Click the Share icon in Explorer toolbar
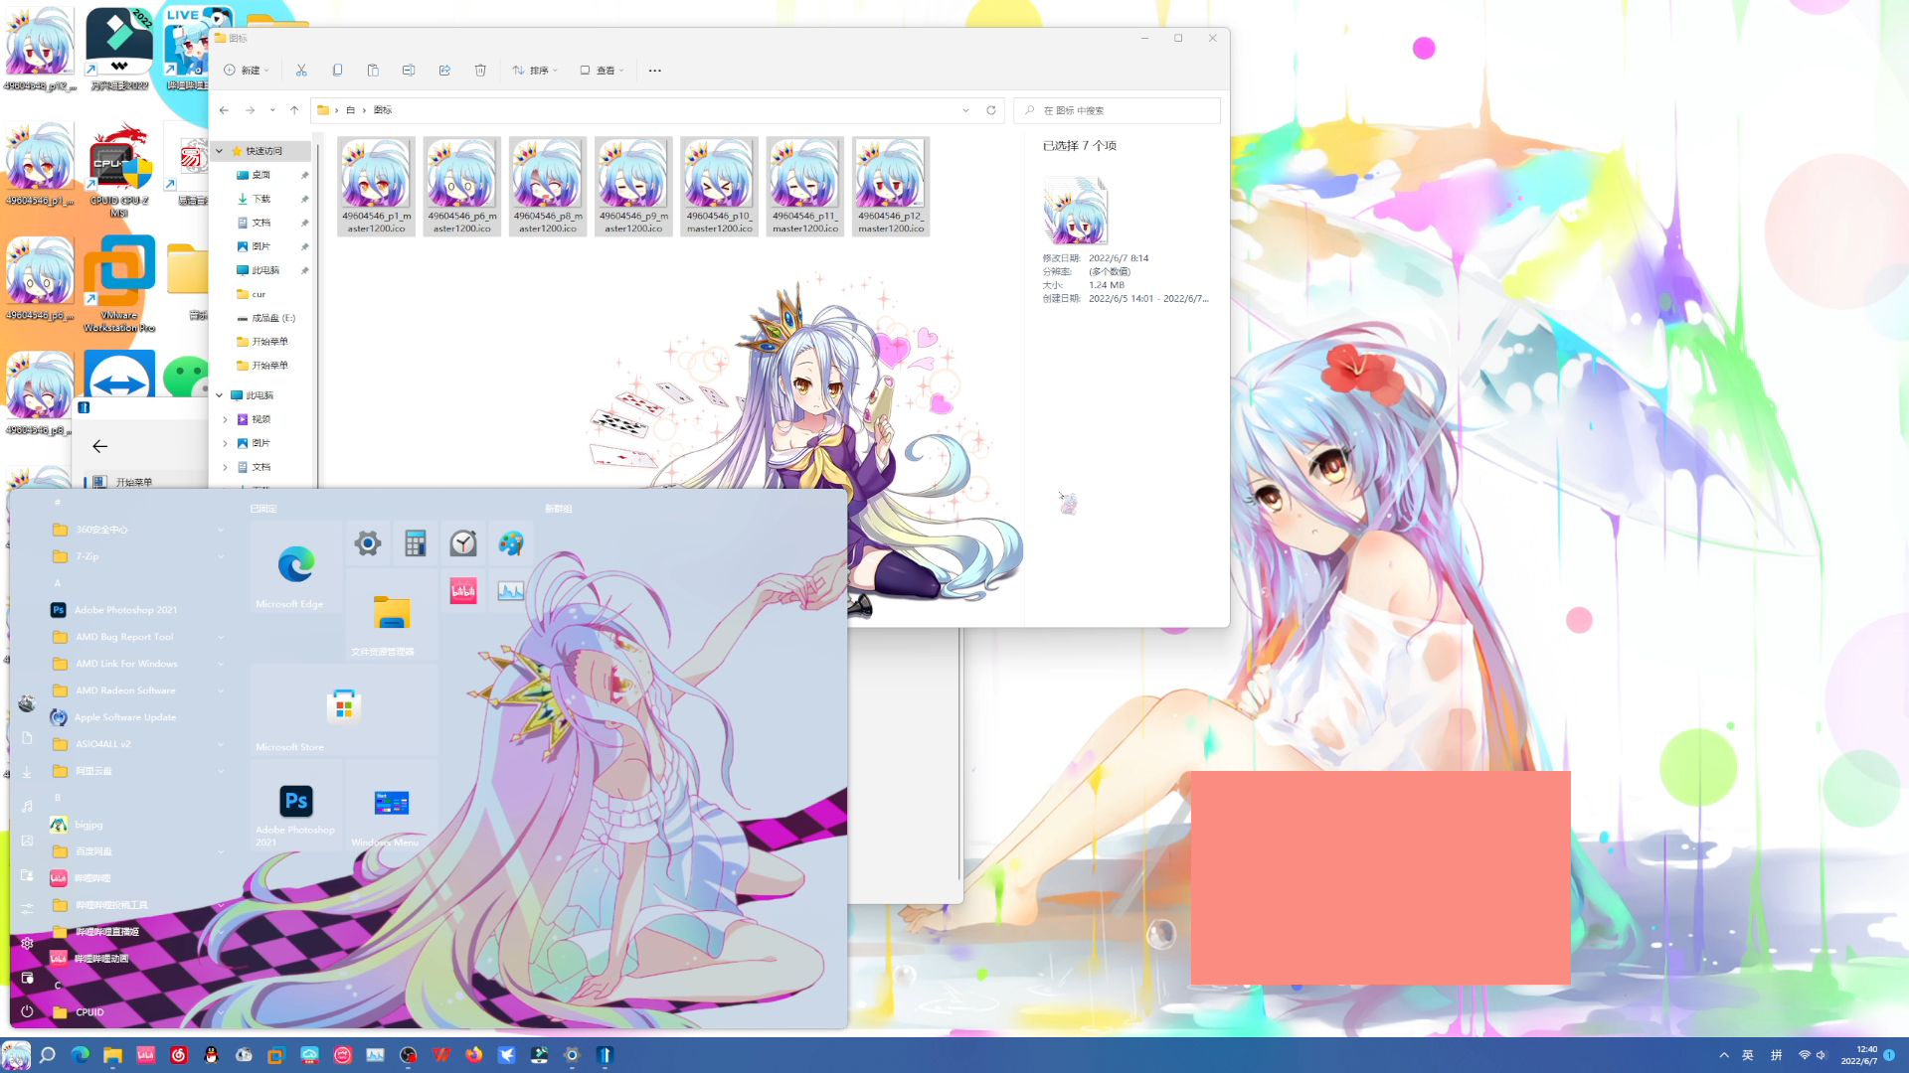Viewport: 1909px width, 1073px height. 444,71
